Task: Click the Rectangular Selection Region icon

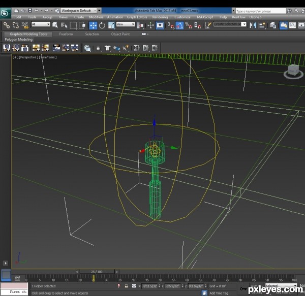Action: click(73, 25)
